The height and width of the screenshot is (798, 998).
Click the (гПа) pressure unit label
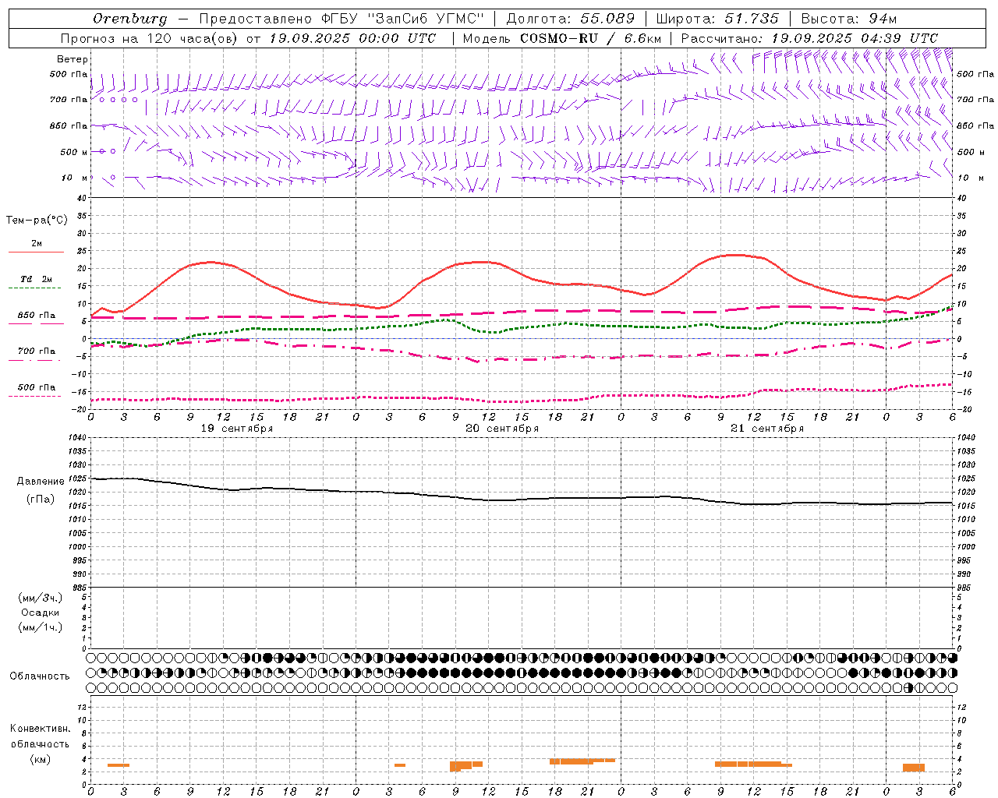pos(41,499)
